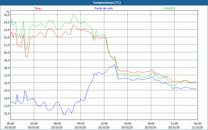Screen dimensions: 208x130
Task: Click the 06:00 time axis label
Action: point(57,124)
